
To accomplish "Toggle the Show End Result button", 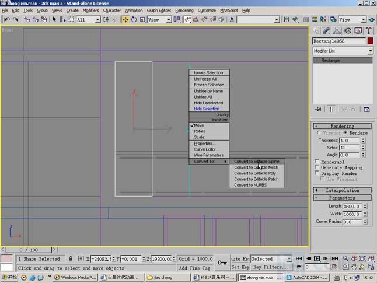I will [x=331, y=109].
